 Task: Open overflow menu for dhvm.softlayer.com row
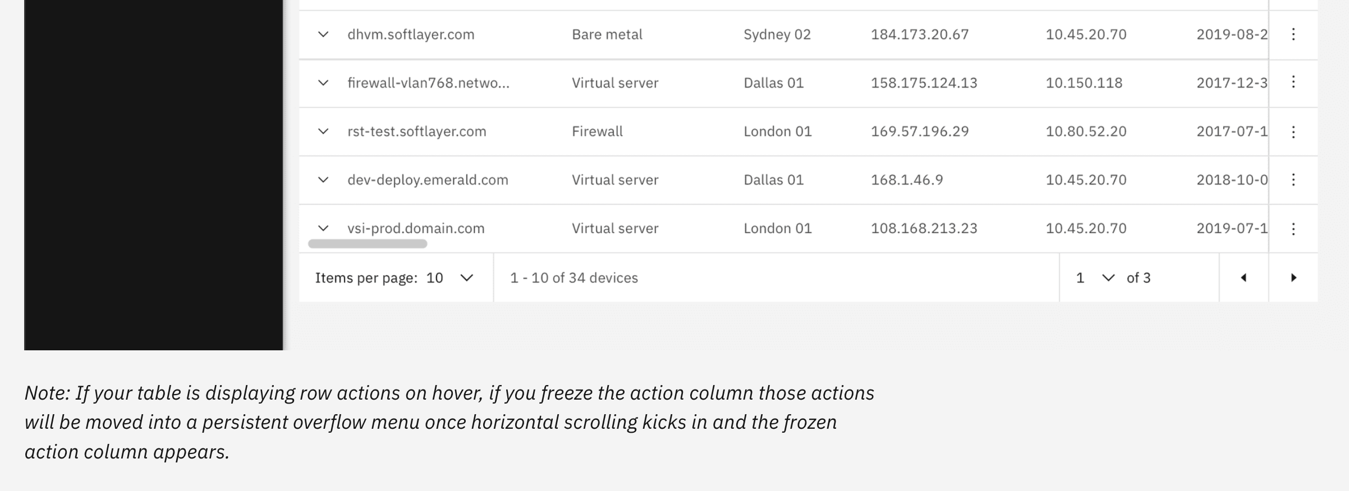1294,34
